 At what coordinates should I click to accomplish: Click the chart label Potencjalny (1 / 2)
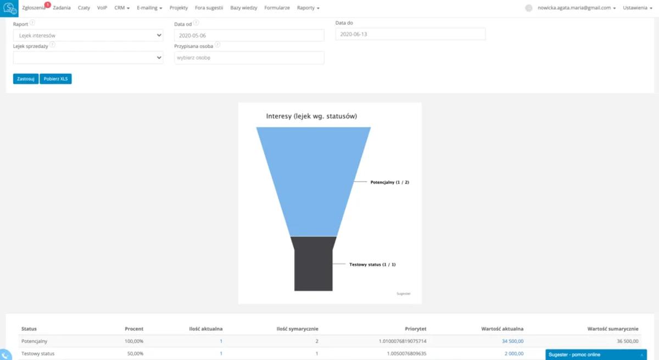point(390,182)
